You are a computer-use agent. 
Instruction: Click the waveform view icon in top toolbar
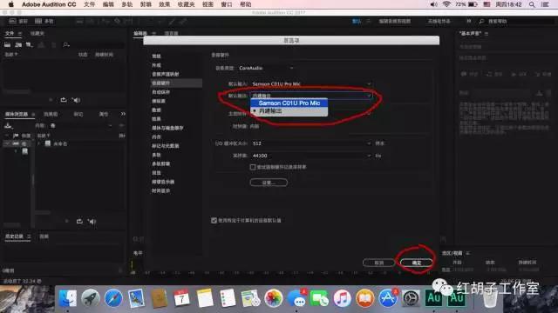coord(12,21)
